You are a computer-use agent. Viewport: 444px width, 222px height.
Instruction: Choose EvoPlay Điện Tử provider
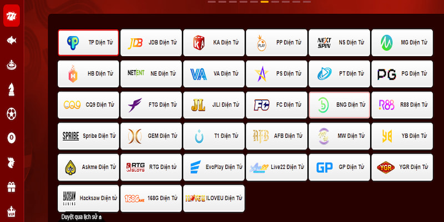(x=214, y=167)
